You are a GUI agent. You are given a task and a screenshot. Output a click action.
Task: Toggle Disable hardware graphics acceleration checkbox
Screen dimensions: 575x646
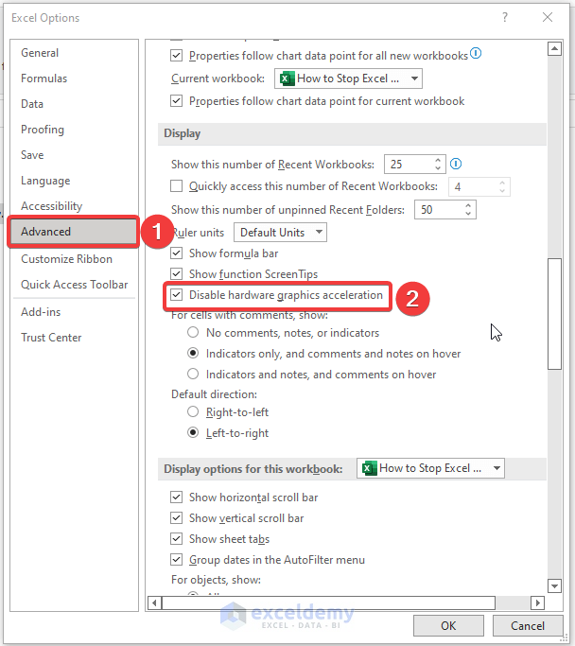(x=176, y=295)
